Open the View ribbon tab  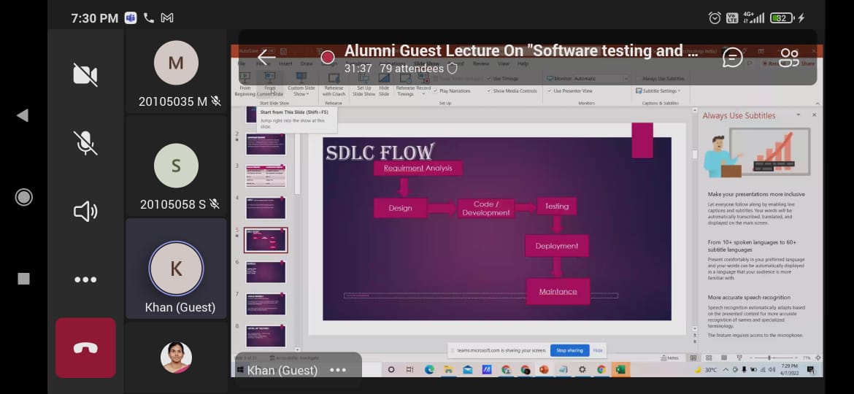click(x=502, y=63)
